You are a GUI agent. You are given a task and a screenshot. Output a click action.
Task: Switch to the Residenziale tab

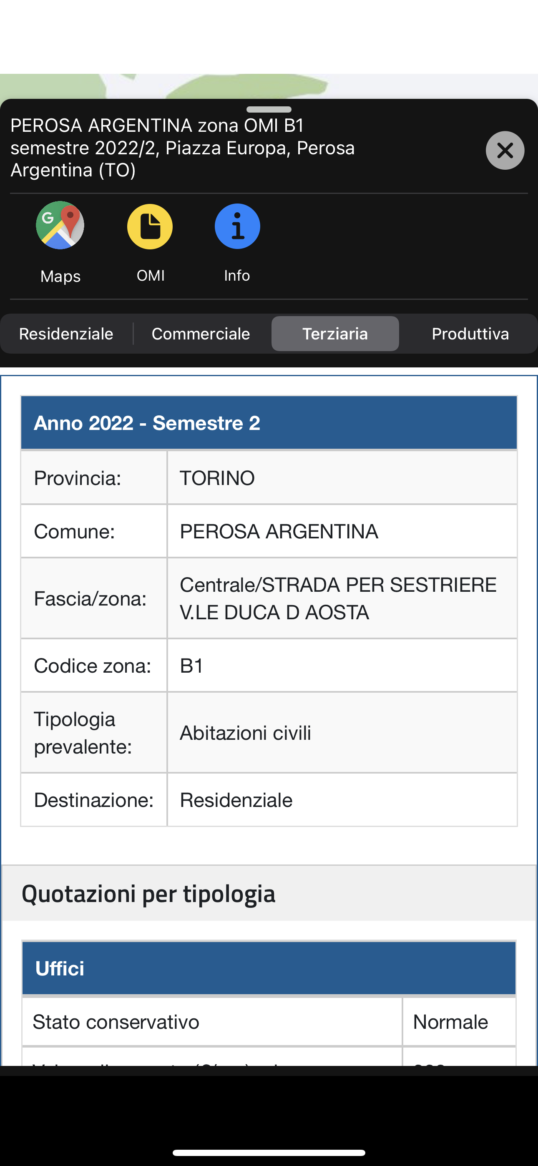coord(66,334)
